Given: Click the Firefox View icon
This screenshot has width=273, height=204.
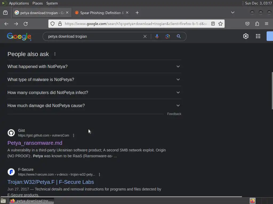Looking at the screenshot, I should click(5, 13).
